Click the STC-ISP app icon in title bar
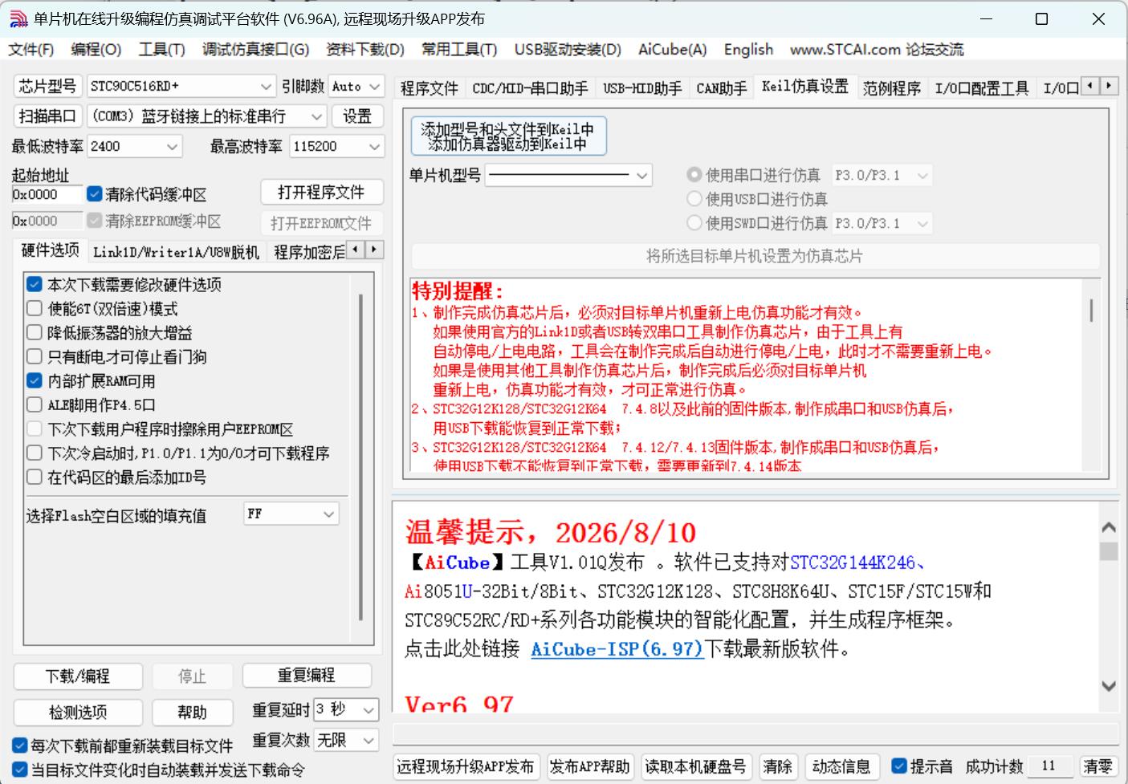1128x784 pixels. point(18,18)
